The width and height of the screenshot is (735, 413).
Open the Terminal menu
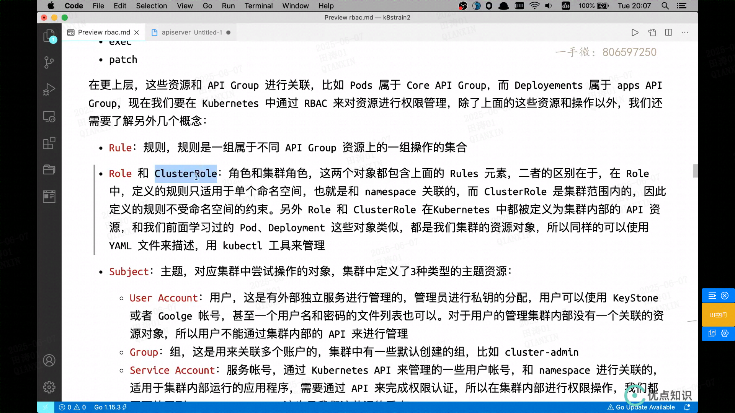(x=258, y=6)
